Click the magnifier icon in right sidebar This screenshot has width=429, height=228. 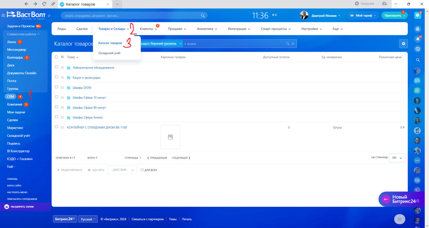click(418, 60)
